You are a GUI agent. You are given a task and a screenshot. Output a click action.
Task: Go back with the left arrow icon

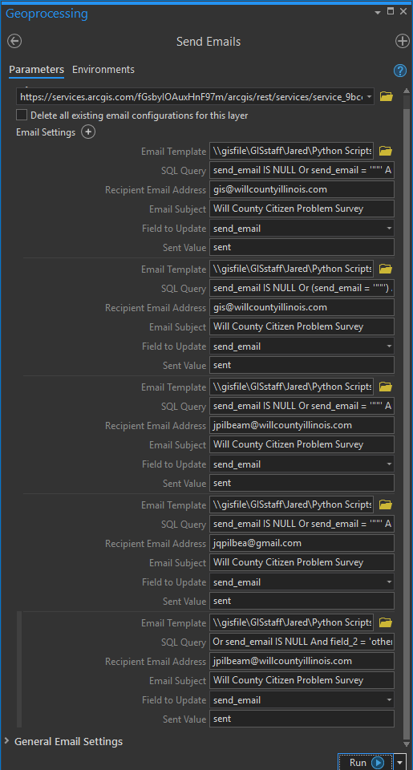coord(14,41)
